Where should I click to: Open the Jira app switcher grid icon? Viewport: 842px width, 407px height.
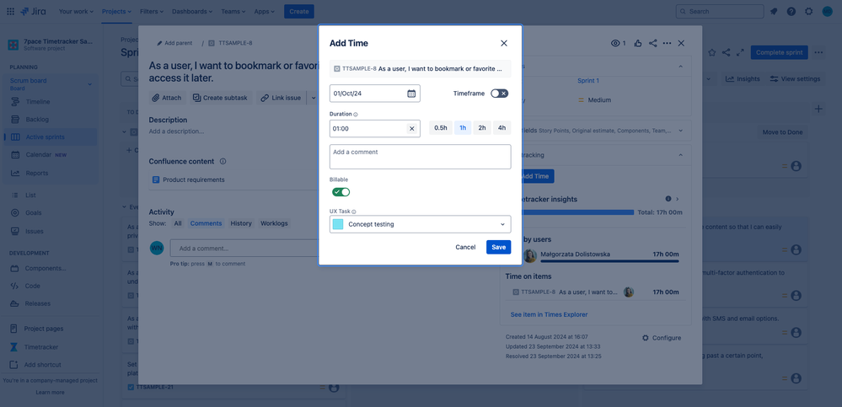click(10, 11)
